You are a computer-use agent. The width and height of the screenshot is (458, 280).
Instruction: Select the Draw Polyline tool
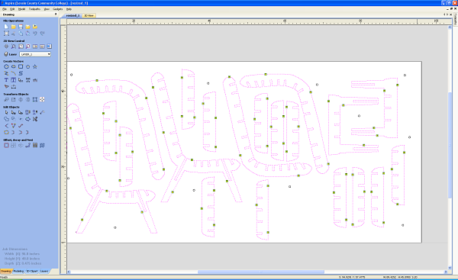pos(6,73)
